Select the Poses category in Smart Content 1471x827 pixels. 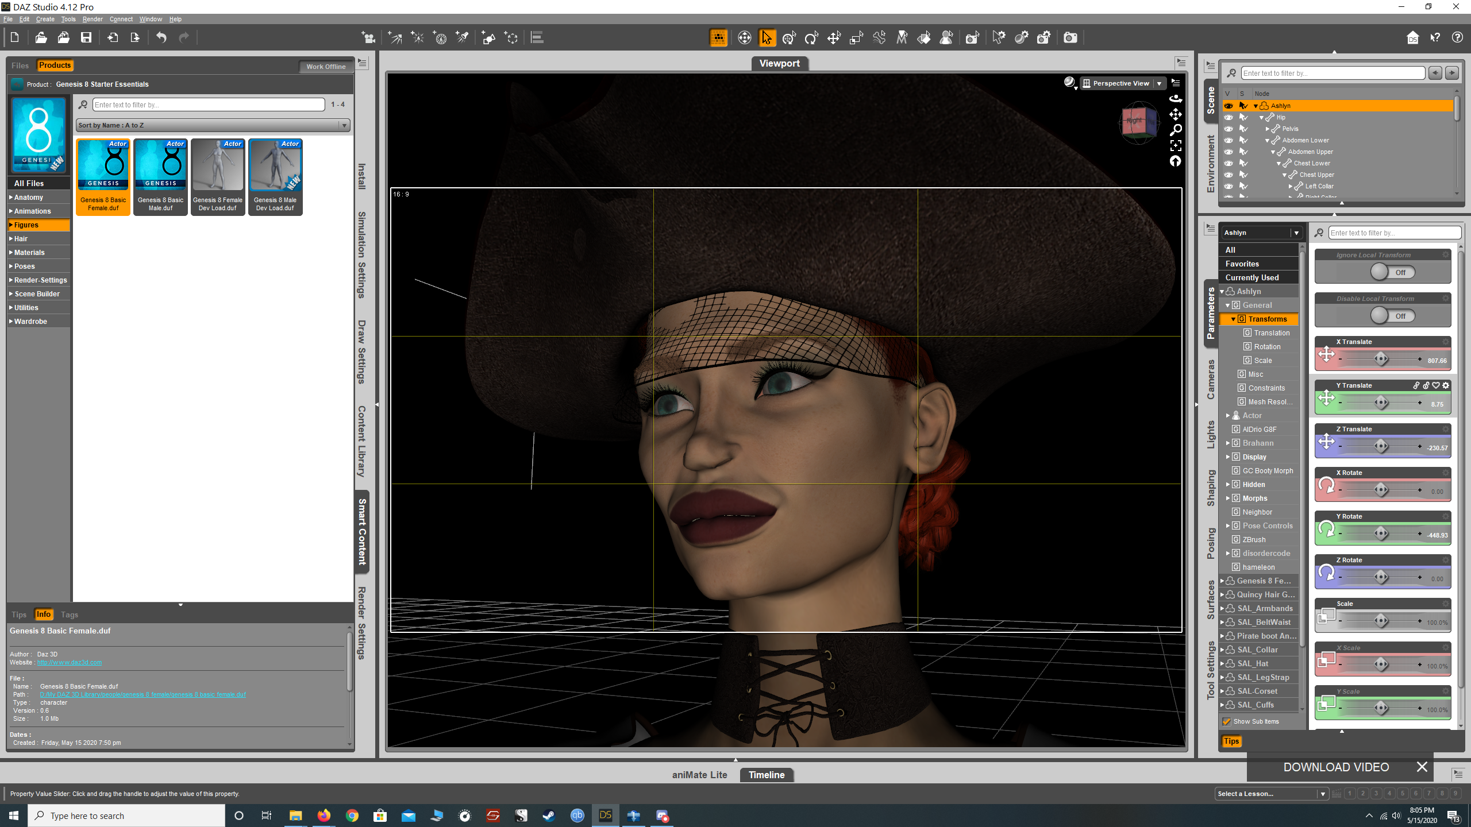(39, 266)
